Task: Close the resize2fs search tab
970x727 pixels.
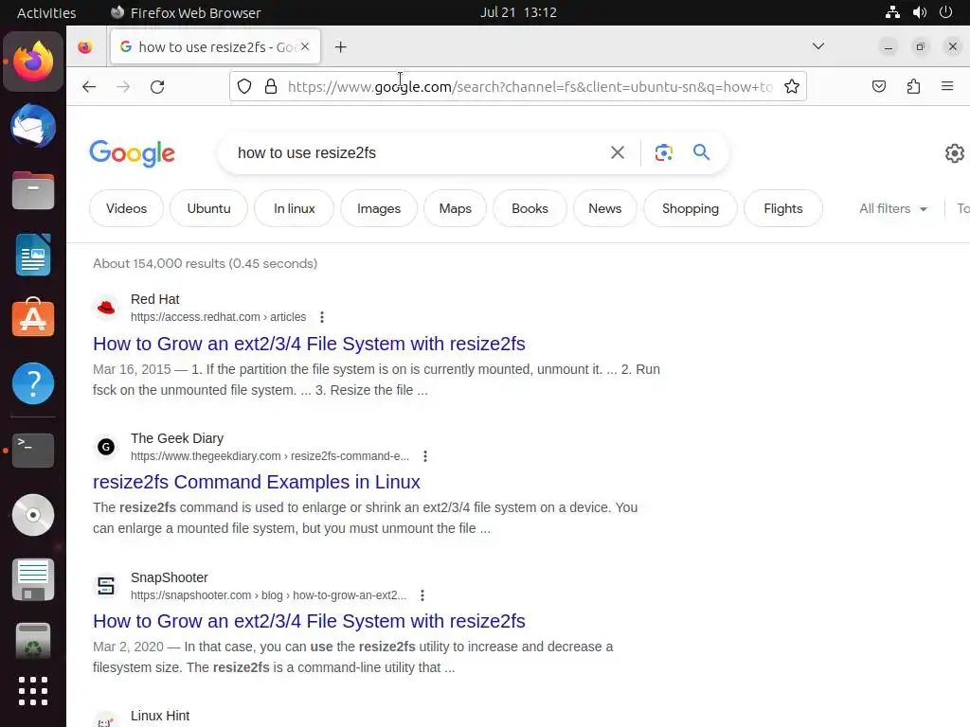Action: pos(305,46)
